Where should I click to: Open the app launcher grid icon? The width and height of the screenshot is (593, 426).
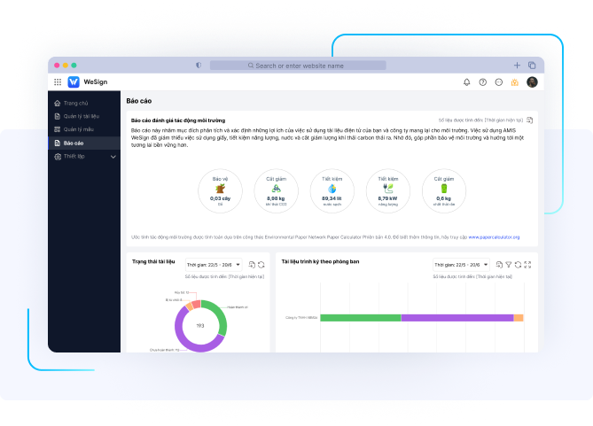point(58,82)
